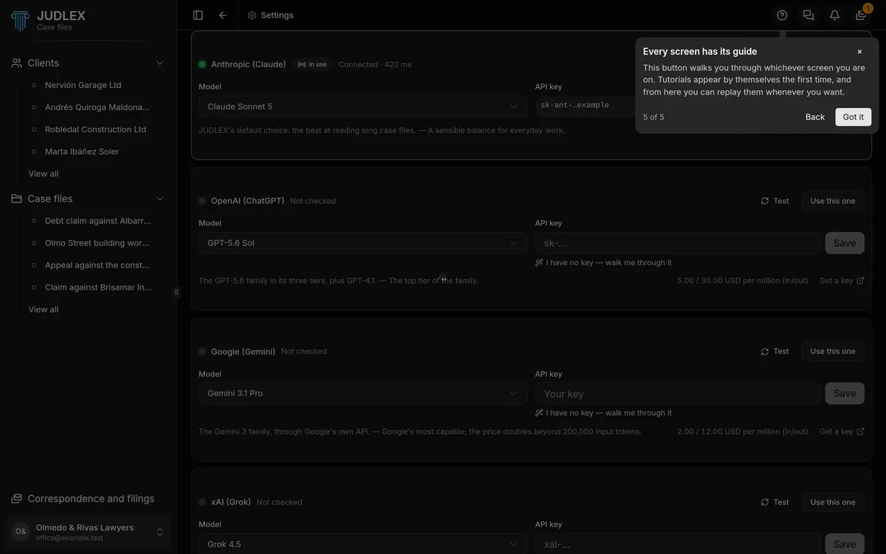The image size is (886, 554).
Task: Click the Gemini Get a key external icon
Action: coord(860,431)
